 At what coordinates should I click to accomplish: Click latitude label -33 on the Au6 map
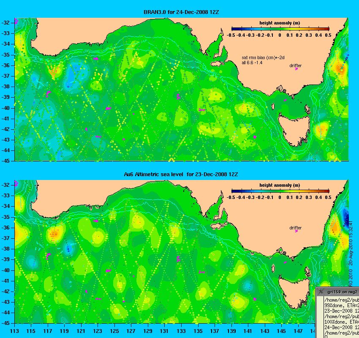coord(5,196)
